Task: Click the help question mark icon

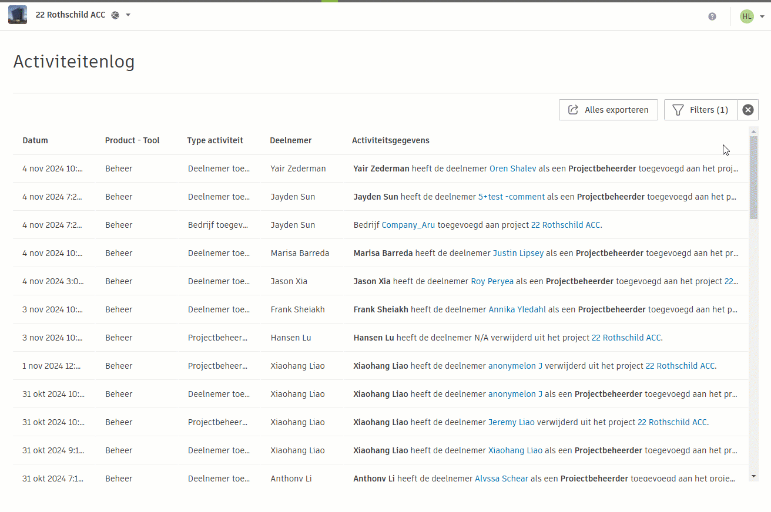Action: 712,16
